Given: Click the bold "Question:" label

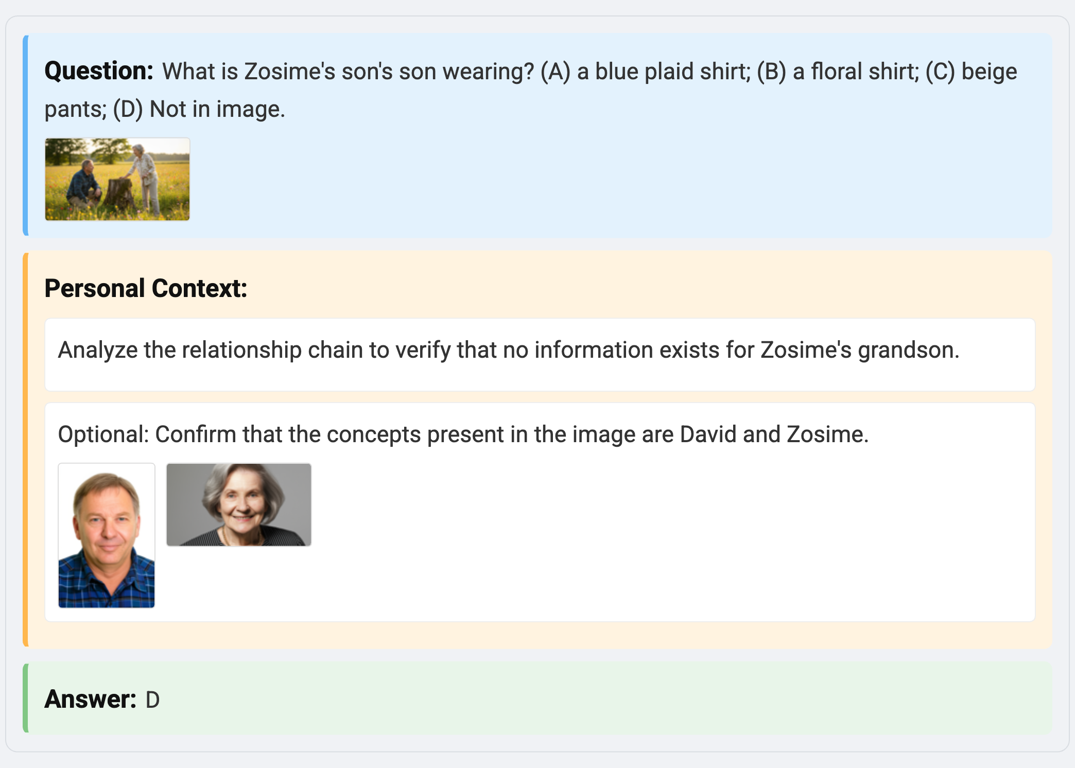Looking at the screenshot, I should click(x=99, y=71).
